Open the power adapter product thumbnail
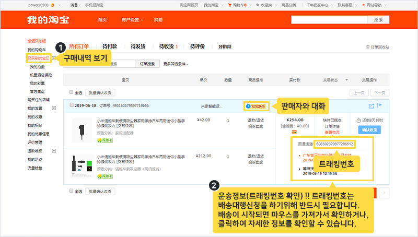Image resolution: width=418 pixels, height=237 pixels. coord(82,131)
